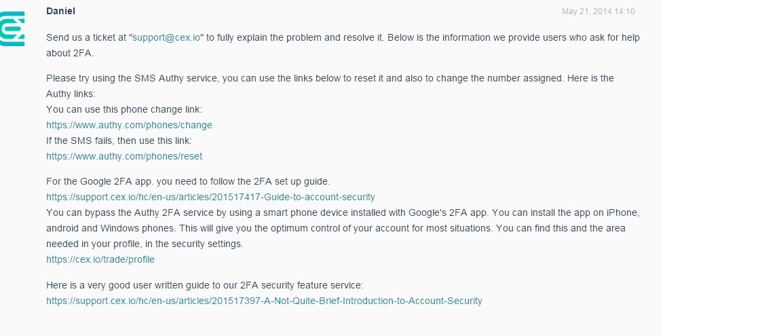Click the 'For the Google 2FA app' line
The image size is (781, 336).
[x=188, y=181]
